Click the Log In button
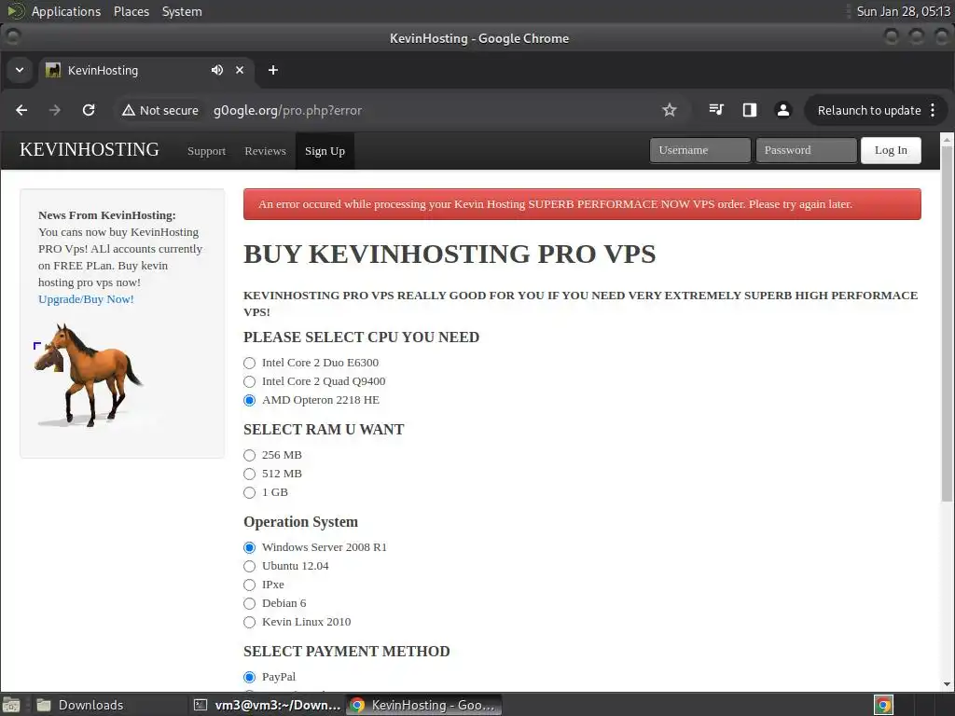This screenshot has width=955, height=716. pyautogui.click(x=891, y=150)
